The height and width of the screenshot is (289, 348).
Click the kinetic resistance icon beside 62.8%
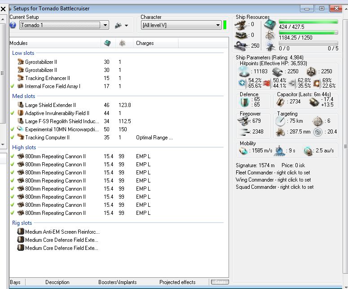coord(292,83)
